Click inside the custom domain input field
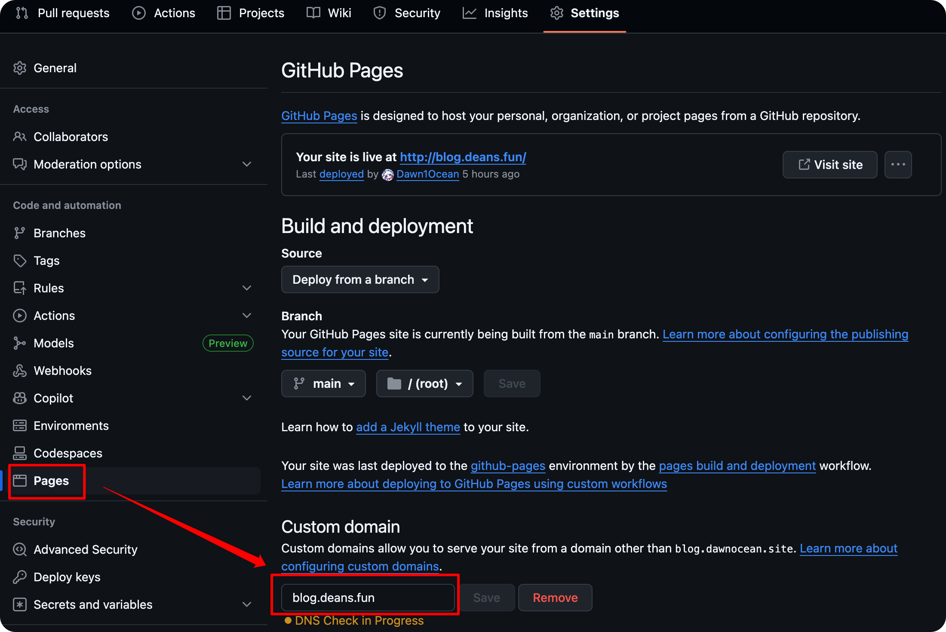The image size is (946, 632). point(367,598)
